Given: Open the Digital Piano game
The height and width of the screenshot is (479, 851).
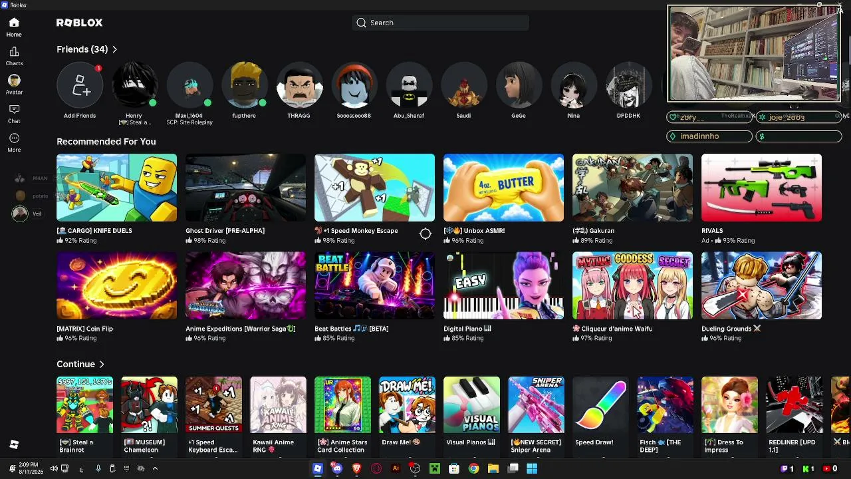Looking at the screenshot, I should (504, 285).
